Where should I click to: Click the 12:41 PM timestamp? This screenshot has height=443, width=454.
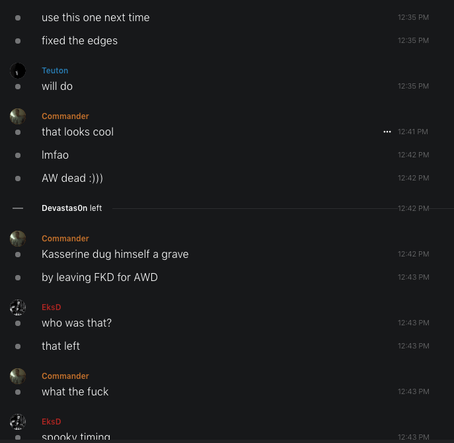click(412, 132)
